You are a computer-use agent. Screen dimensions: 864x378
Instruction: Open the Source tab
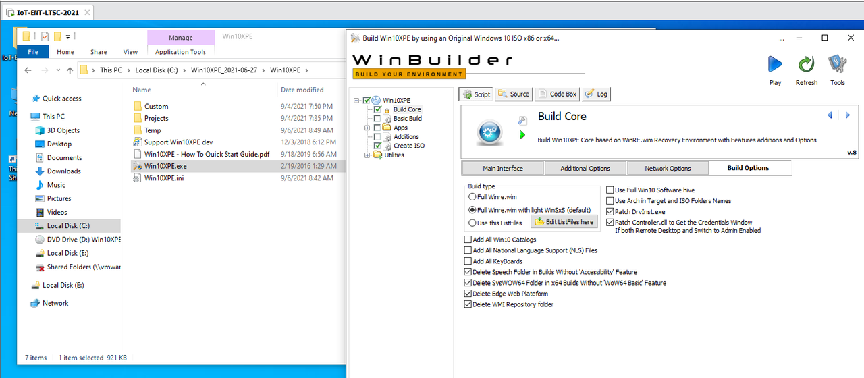click(x=514, y=94)
